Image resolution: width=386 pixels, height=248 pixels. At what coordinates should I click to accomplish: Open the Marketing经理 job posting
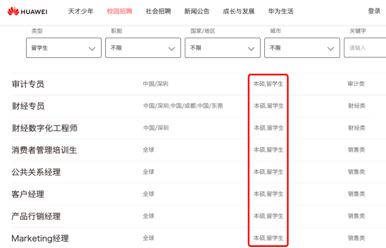[x=40, y=238]
